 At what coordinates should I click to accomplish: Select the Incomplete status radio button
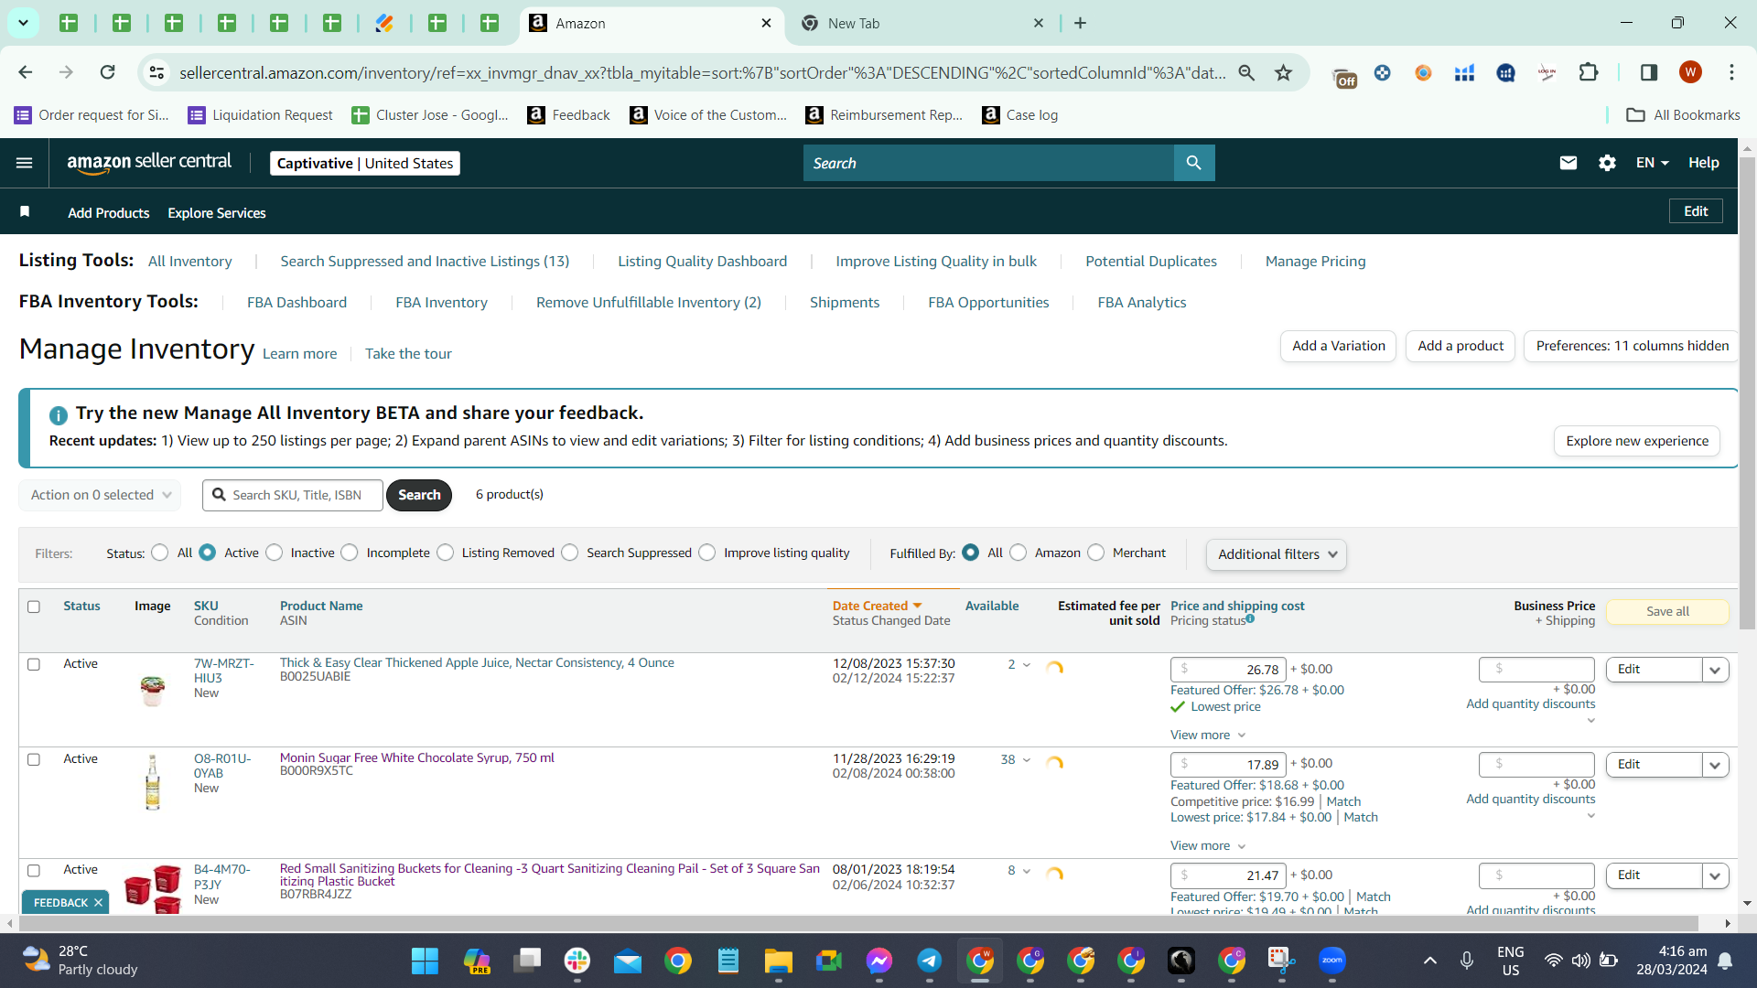coord(350,553)
